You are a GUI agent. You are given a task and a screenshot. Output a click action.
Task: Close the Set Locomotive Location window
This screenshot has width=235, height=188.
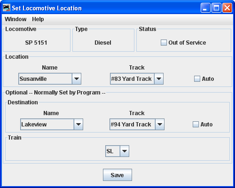227,8
